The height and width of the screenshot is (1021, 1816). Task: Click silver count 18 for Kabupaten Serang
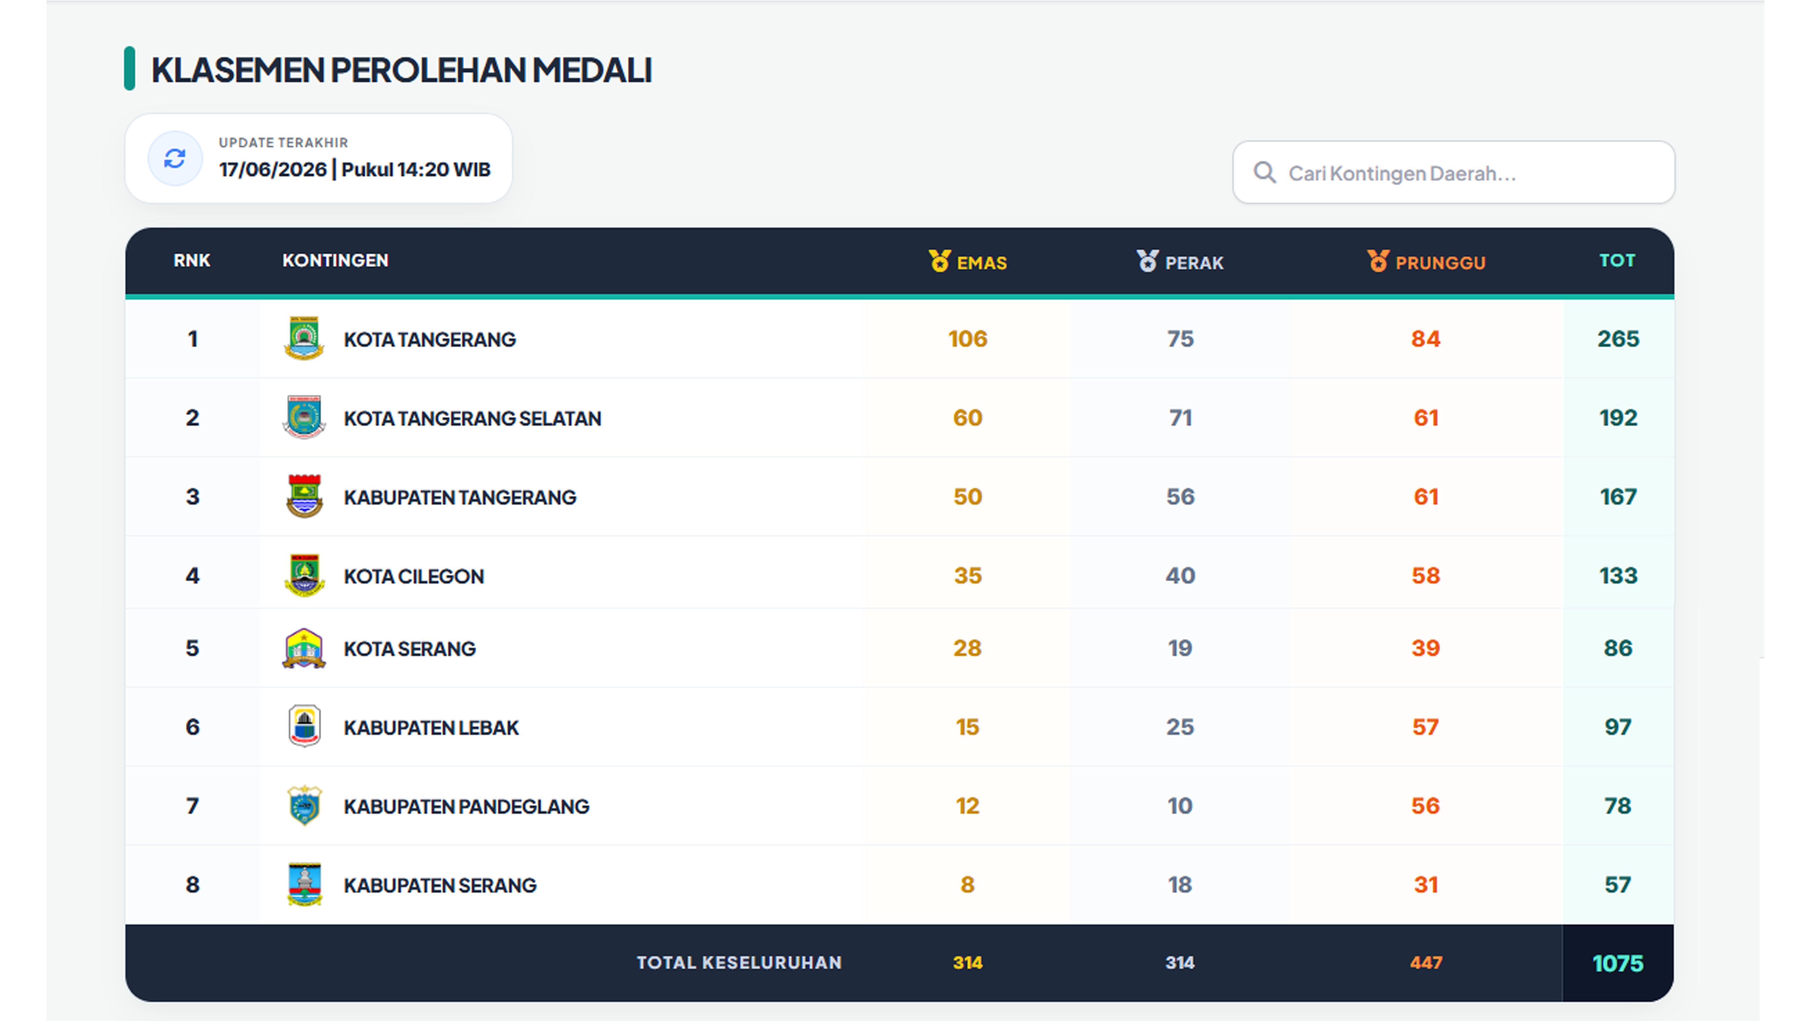tap(1180, 885)
